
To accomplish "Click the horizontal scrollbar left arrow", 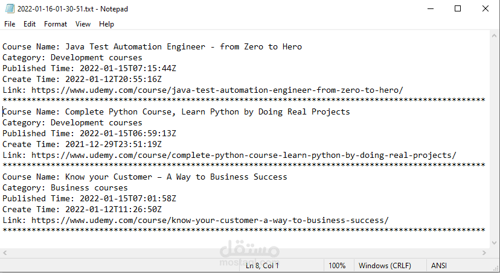I will [x=5, y=253].
